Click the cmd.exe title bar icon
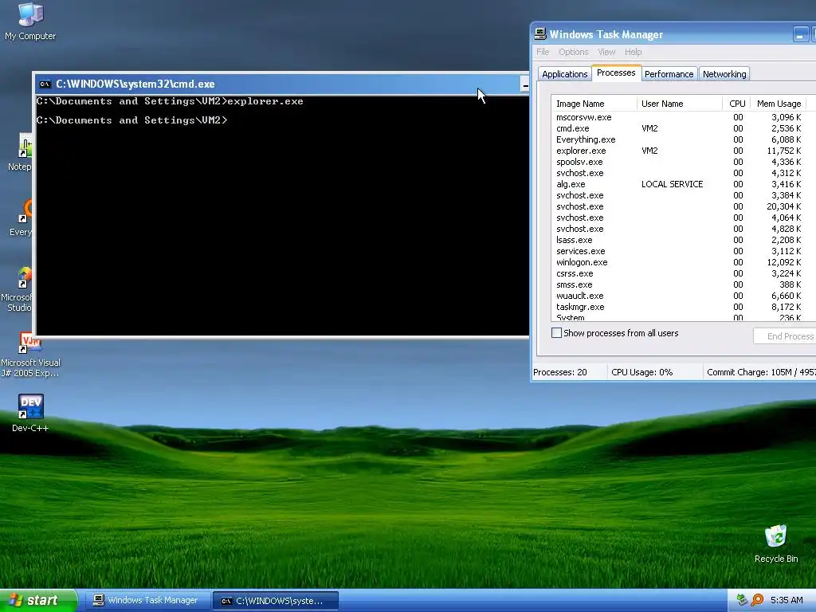The image size is (816, 612). [45, 84]
